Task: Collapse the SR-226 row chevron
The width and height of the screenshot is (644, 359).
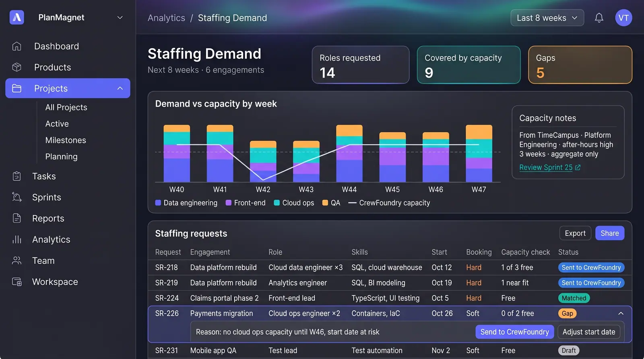Action: tap(621, 314)
